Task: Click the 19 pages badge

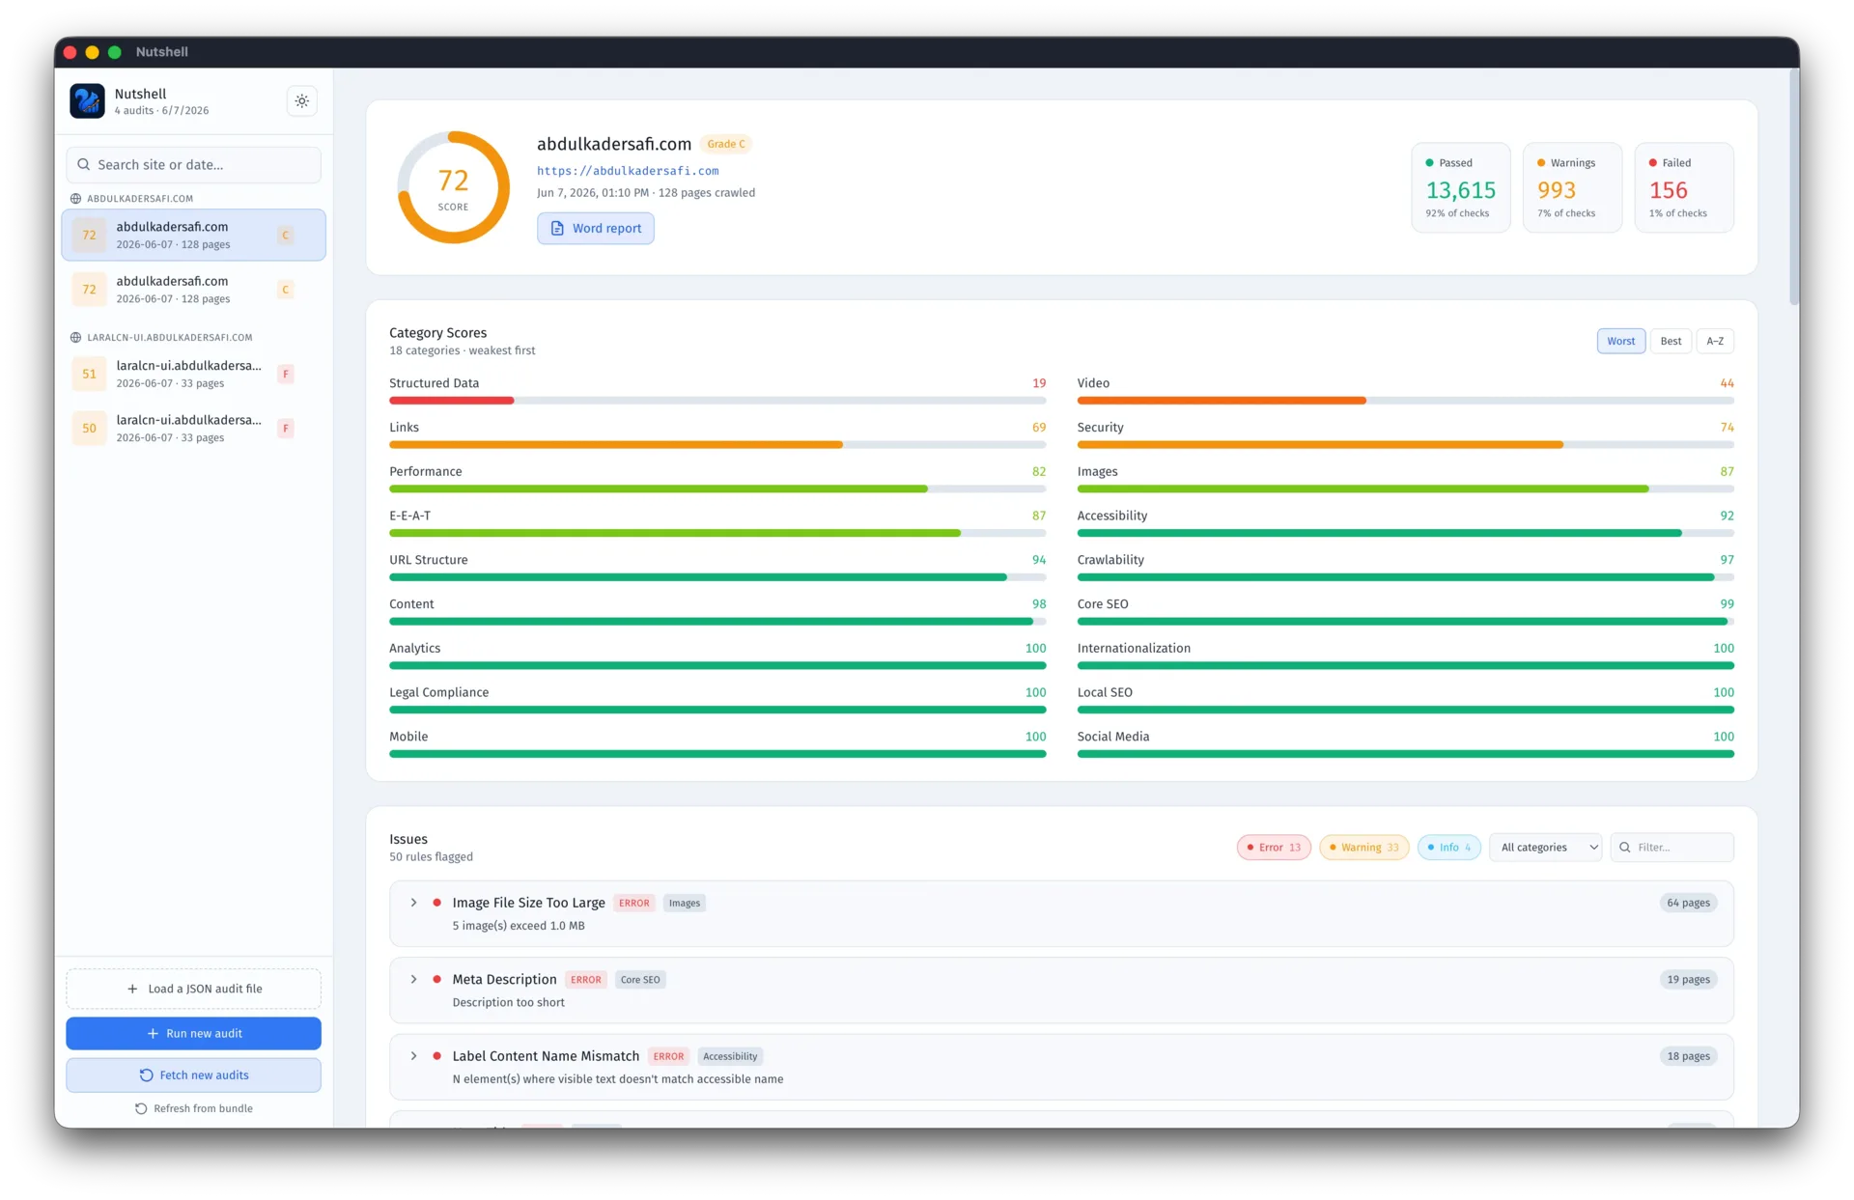Action: pyautogui.click(x=1688, y=980)
